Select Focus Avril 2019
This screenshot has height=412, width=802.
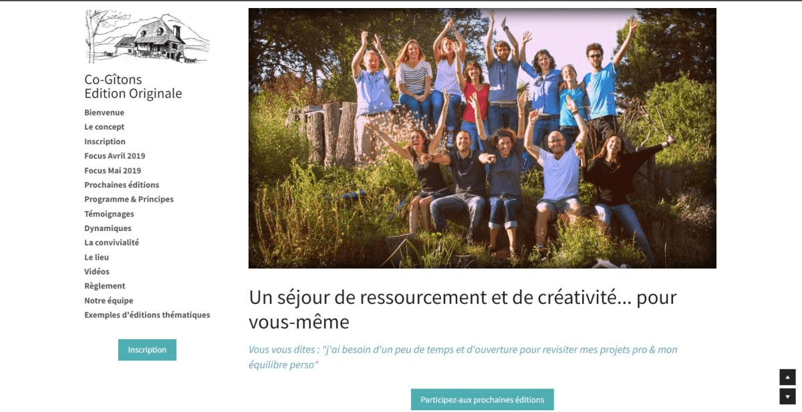point(114,156)
